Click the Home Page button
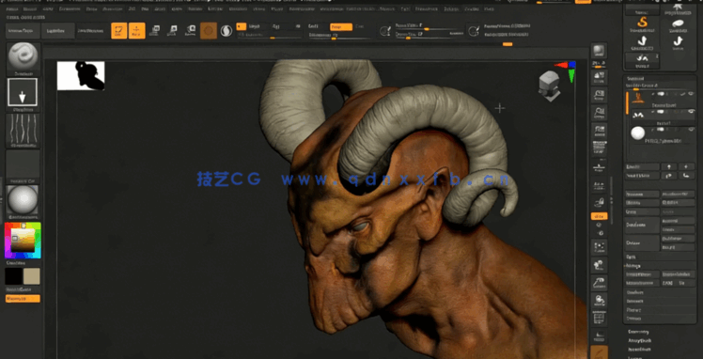Image resolution: width=703 pixels, height=359 pixels. point(23,31)
